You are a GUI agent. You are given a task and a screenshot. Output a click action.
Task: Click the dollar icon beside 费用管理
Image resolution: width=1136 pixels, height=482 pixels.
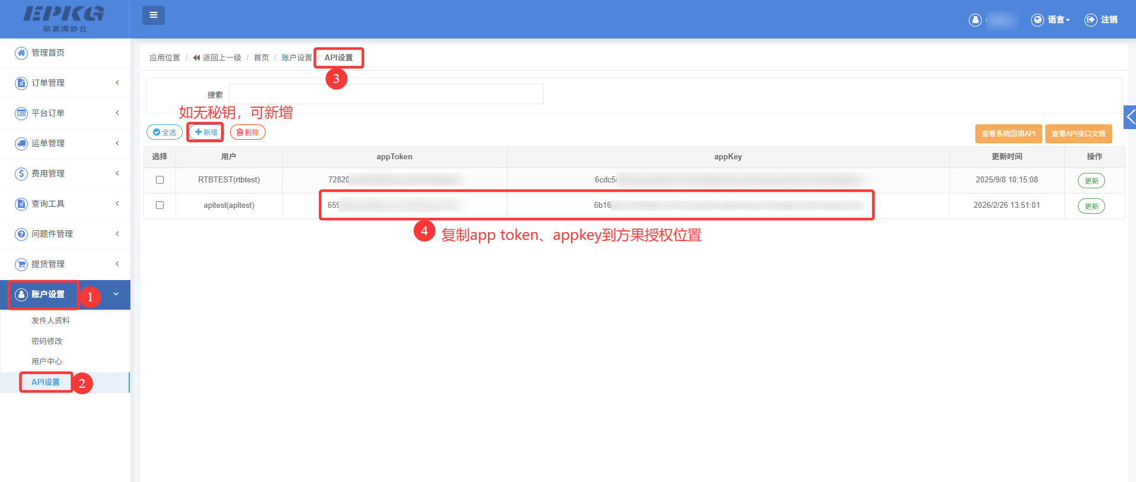pyautogui.click(x=21, y=173)
